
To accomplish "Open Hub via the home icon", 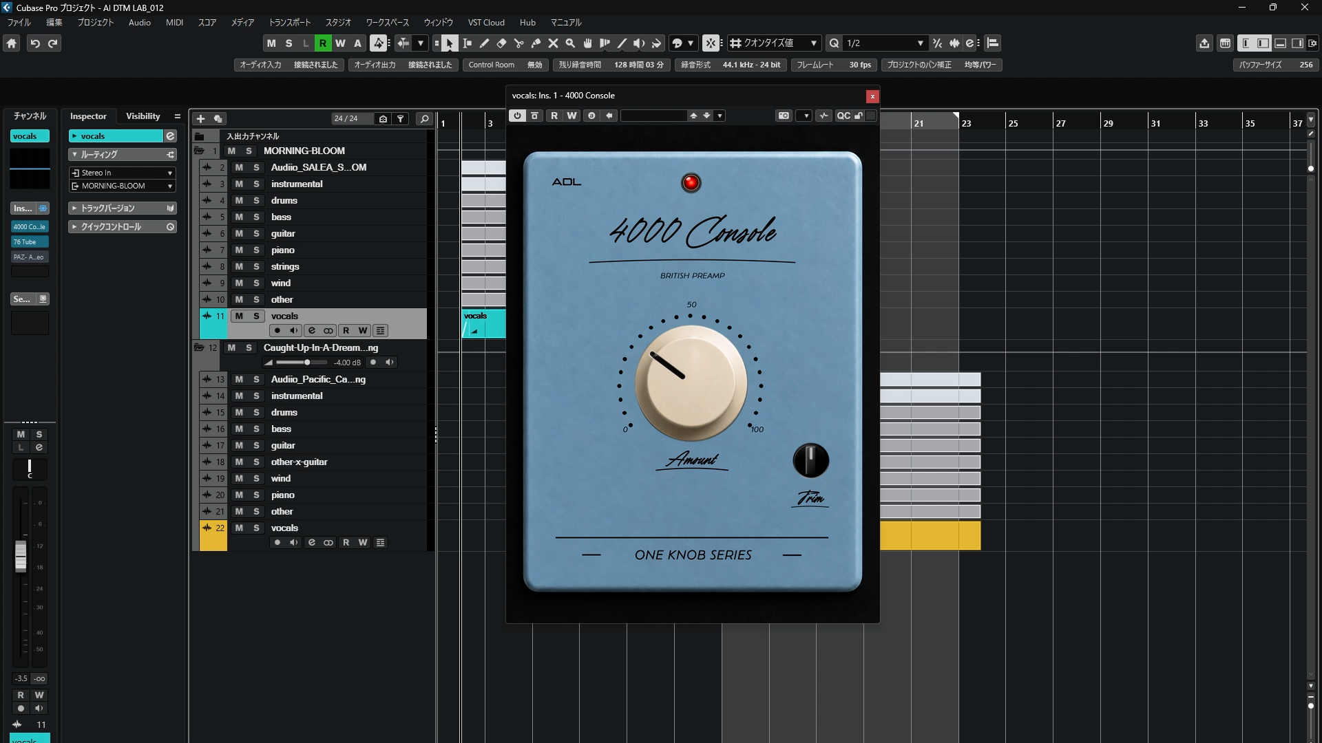I will pos(12,43).
